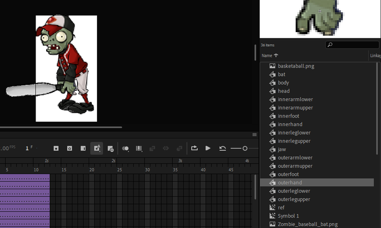Click the Insert Frame icon
This screenshot has height=228, width=381.
[83, 148]
